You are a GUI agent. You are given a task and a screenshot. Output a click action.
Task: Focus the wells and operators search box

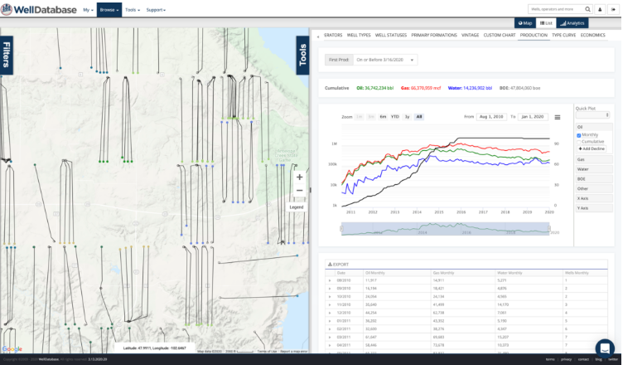(x=556, y=9)
